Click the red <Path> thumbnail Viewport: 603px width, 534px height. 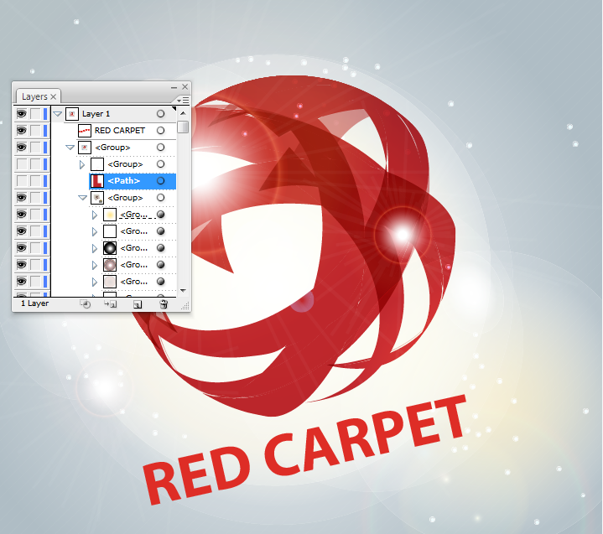[x=97, y=181]
